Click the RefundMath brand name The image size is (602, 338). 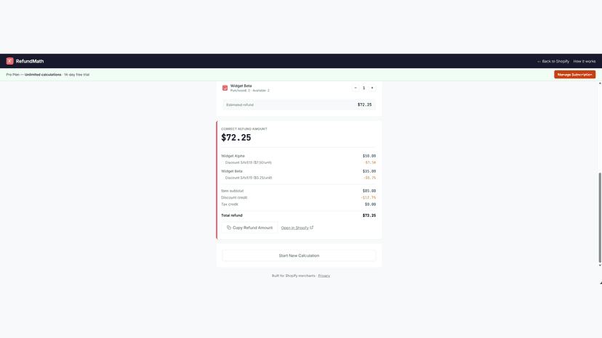click(30, 61)
